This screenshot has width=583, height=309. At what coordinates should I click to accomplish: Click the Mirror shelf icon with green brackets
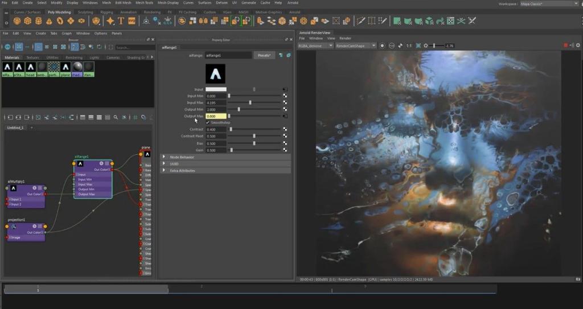(235, 21)
